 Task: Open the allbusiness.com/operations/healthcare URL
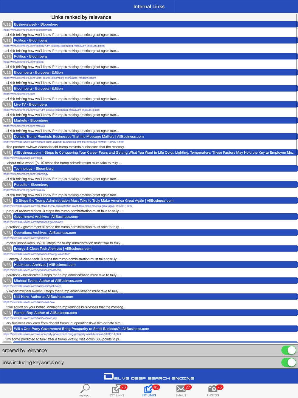click(x=32, y=270)
